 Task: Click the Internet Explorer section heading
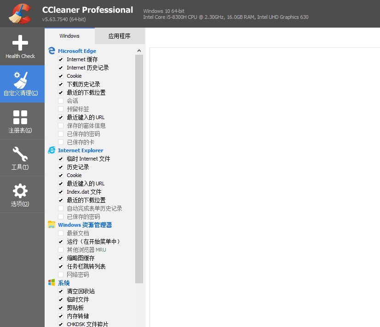(81, 150)
